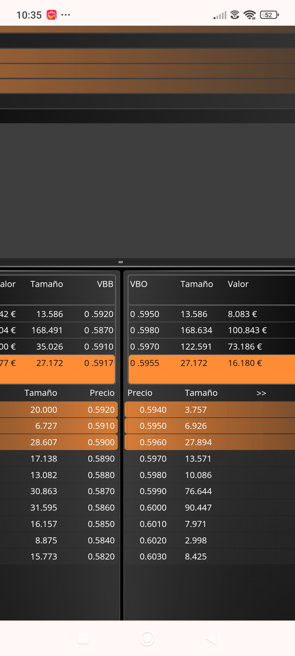
Task: Click the 100.843 € value cell
Action: [x=247, y=330]
